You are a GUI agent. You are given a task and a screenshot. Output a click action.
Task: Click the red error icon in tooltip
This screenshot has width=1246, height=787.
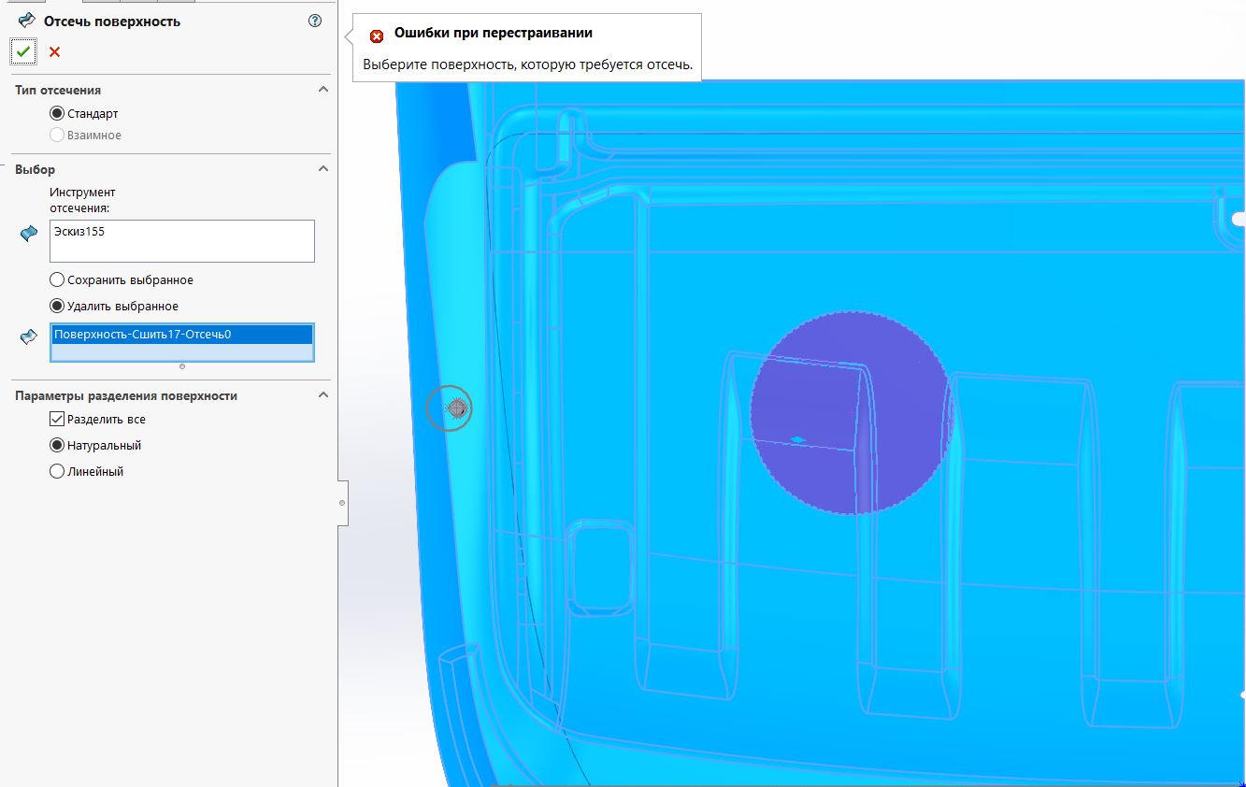(377, 36)
